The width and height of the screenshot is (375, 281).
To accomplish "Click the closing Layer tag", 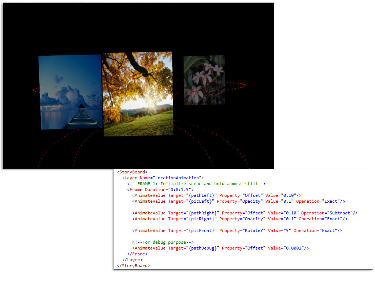I will click(x=132, y=260).
